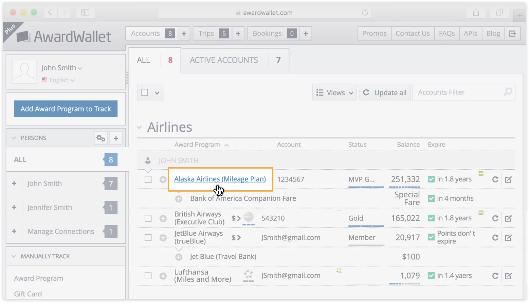Toggle Lufthansa expiry green checkmark
This screenshot has width=529, height=303.
431,276
